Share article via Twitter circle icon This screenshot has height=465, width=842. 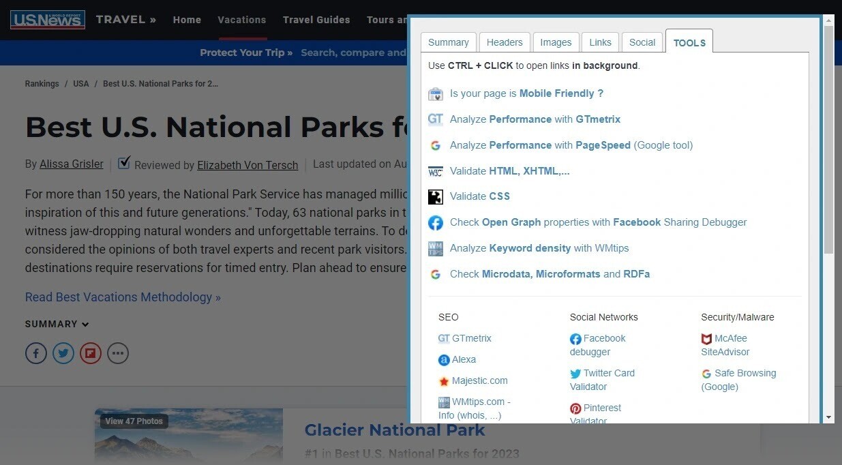(63, 353)
